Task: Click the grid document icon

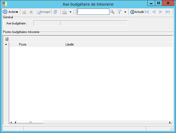Action: click(x=7, y=39)
